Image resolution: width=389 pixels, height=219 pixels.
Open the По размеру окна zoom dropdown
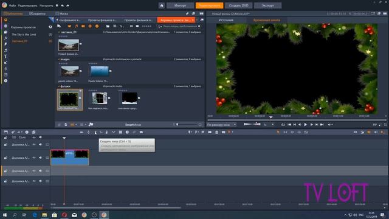pyautogui.click(x=221, y=125)
